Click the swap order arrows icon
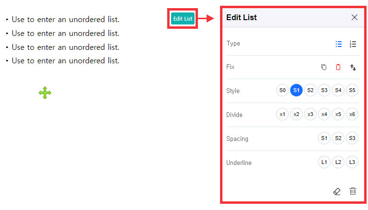This screenshot has height=210, width=368. coord(353,68)
